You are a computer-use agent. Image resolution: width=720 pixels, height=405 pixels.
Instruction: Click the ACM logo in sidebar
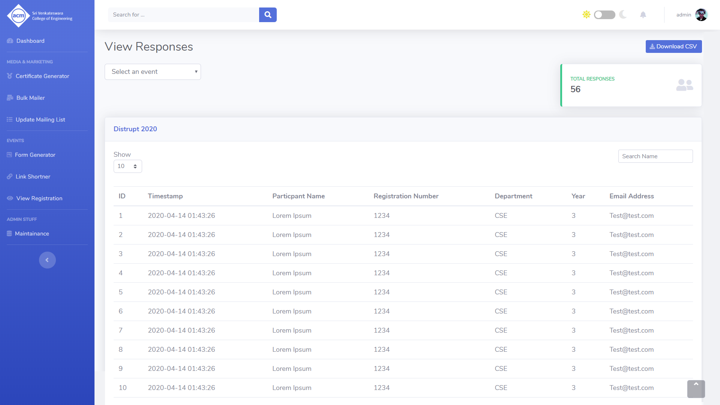pyautogui.click(x=18, y=16)
